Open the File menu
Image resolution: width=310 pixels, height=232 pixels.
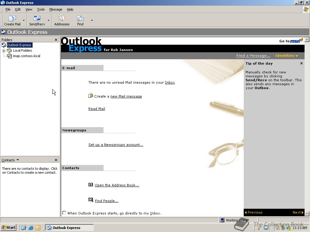[x=8, y=9]
